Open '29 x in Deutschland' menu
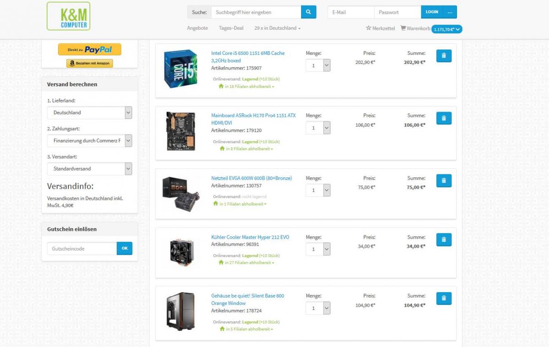 (277, 28)
